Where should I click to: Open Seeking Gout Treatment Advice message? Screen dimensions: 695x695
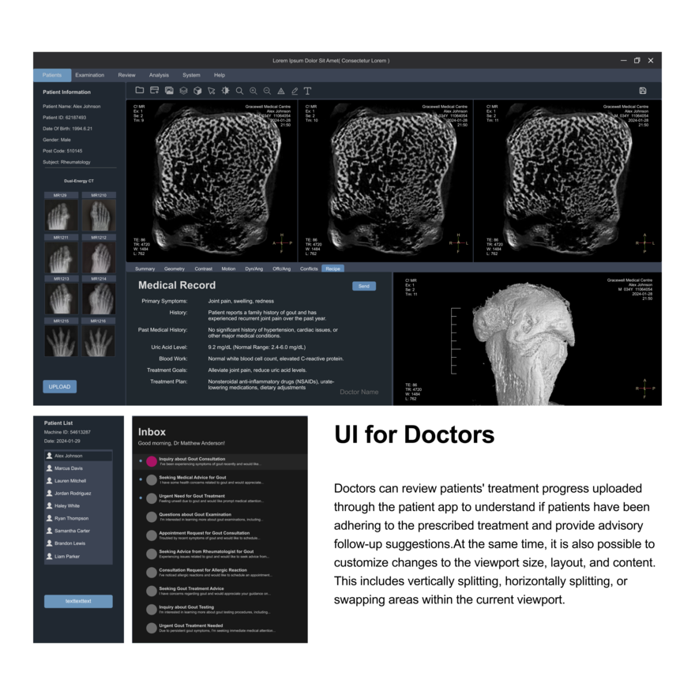(x=220, y=591)
